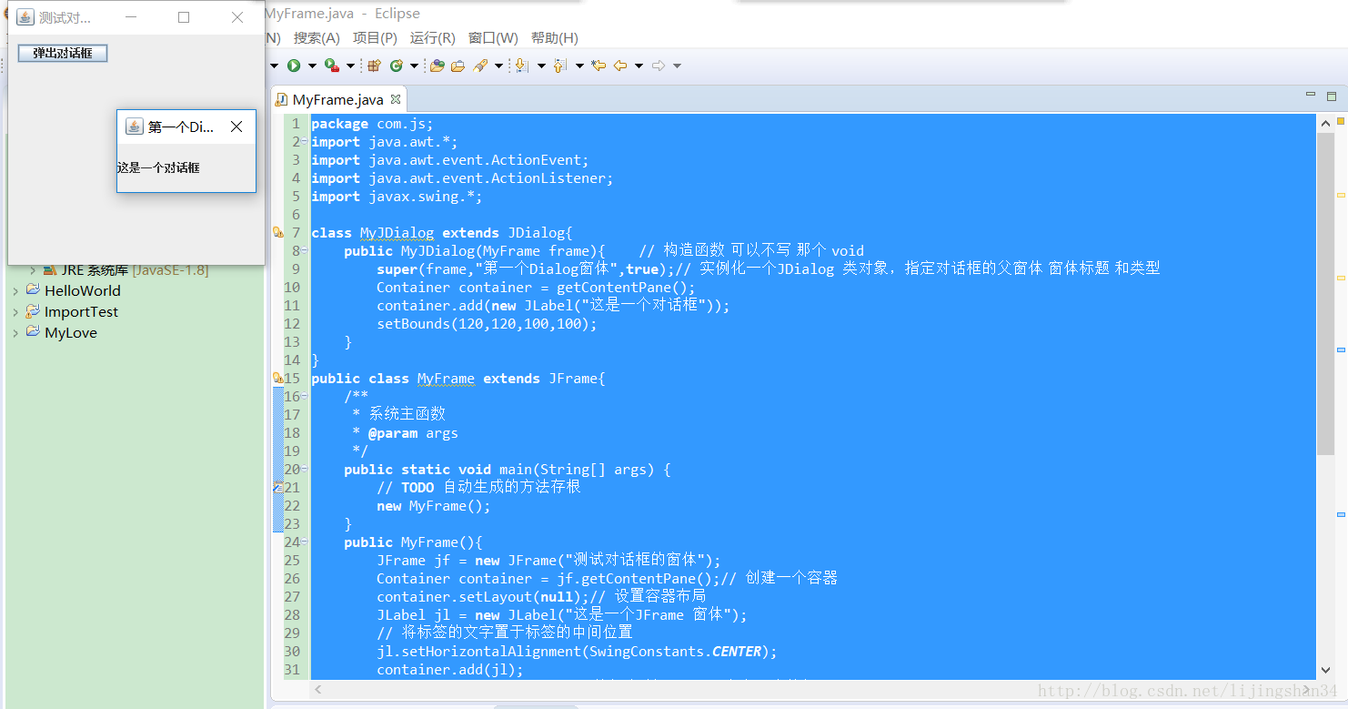Click the Forward navigation arrow icon
1348x709 pixels.
659,66
